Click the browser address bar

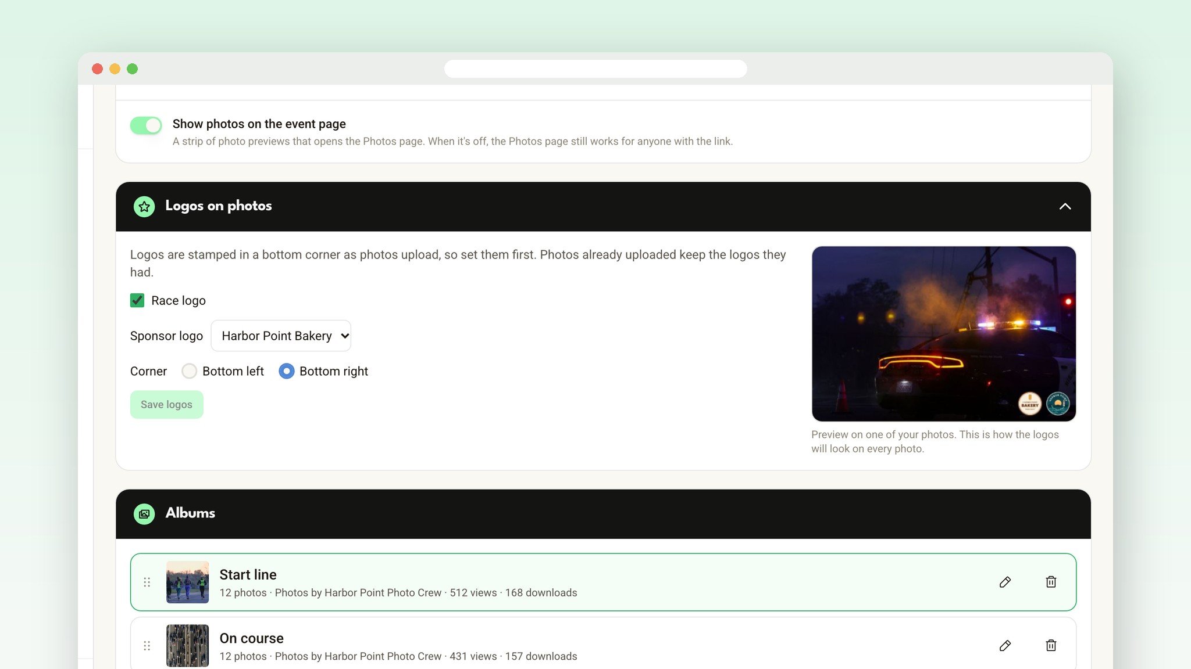pyautogui.click(x=595, y=69)
